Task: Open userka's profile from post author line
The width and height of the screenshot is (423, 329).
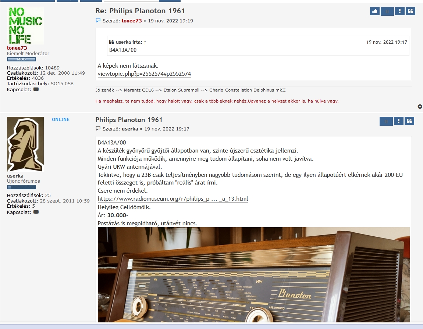Action: point(130,129)
